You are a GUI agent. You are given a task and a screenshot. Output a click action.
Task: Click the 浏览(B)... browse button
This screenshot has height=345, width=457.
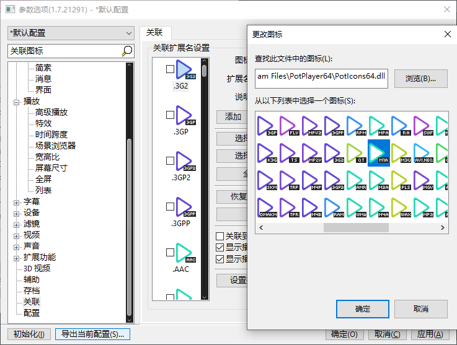click(x=420, y=79)
